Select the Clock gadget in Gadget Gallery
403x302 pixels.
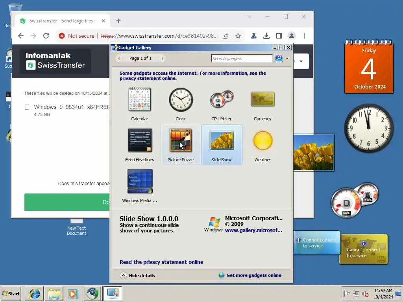(x=181, y=104)
